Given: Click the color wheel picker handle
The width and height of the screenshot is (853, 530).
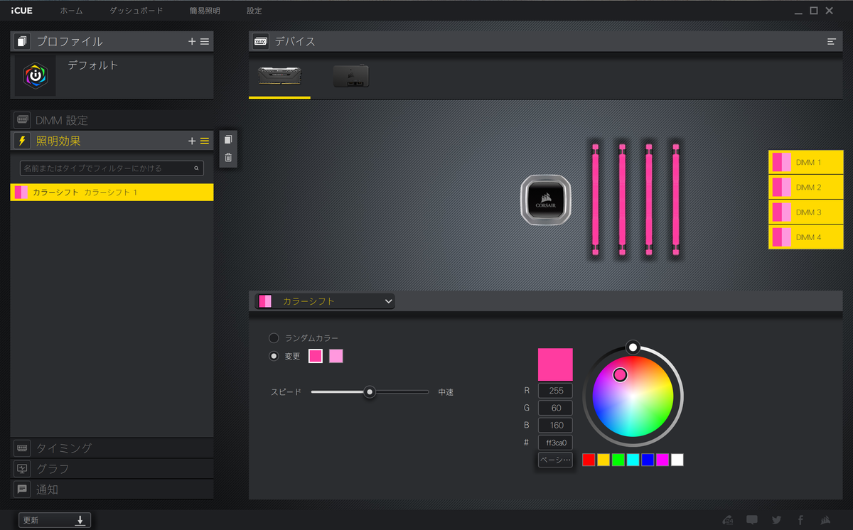Looking at the screenshot, I should pyautogui.click(x=620, y=374).
